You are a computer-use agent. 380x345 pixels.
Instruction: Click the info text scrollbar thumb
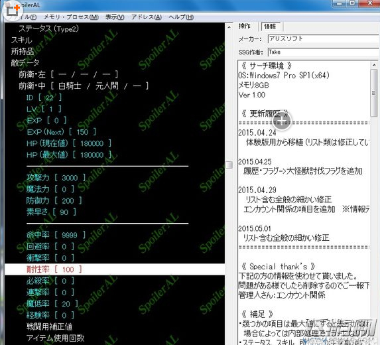pyautogui.click(x=373, y=93)
